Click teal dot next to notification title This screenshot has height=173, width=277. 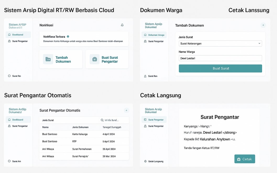[x=68, y=36]
